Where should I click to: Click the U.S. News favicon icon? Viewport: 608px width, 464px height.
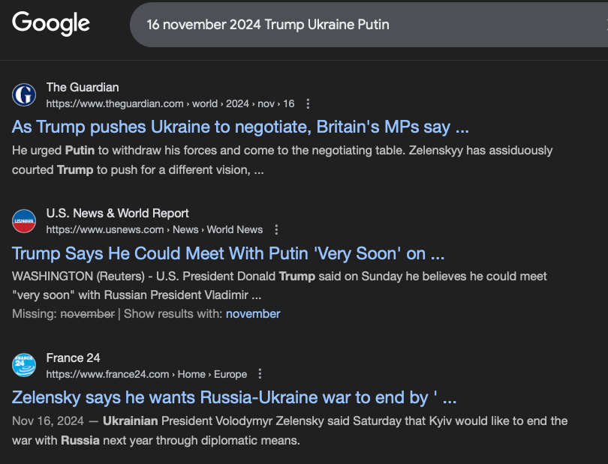click(24, 221)
